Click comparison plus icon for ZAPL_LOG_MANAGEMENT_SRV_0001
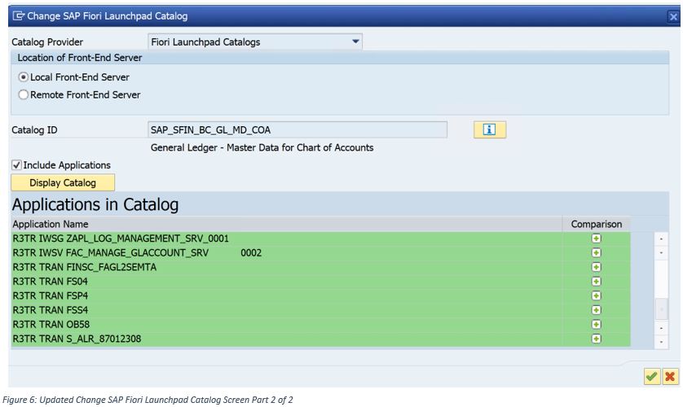683x407 pixels. (x=597, y=239)
